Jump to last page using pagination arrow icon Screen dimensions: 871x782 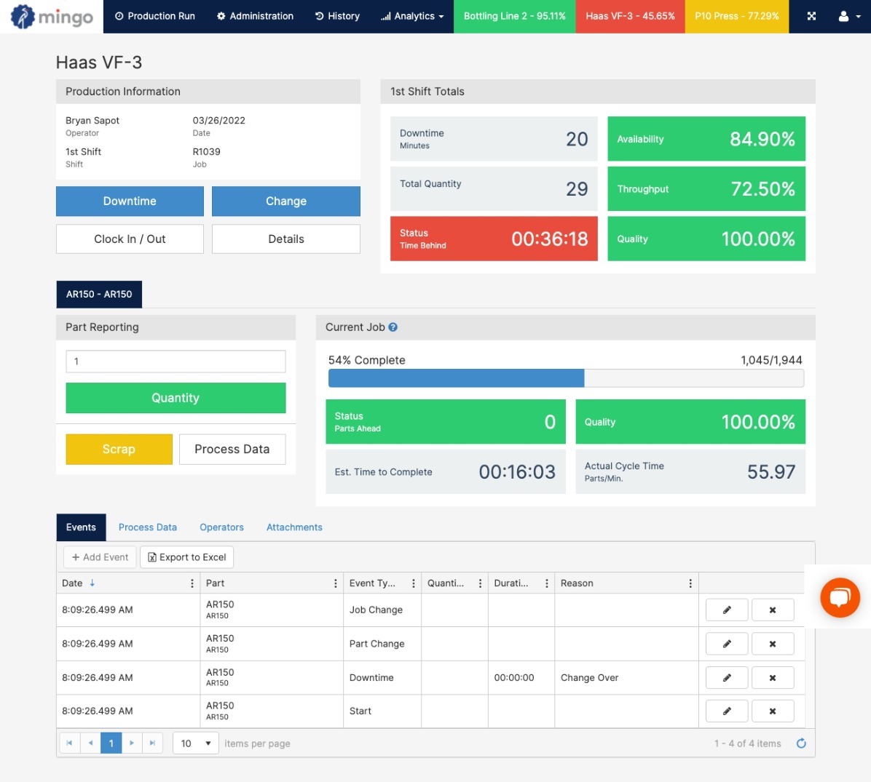click(x=152, y=743)
